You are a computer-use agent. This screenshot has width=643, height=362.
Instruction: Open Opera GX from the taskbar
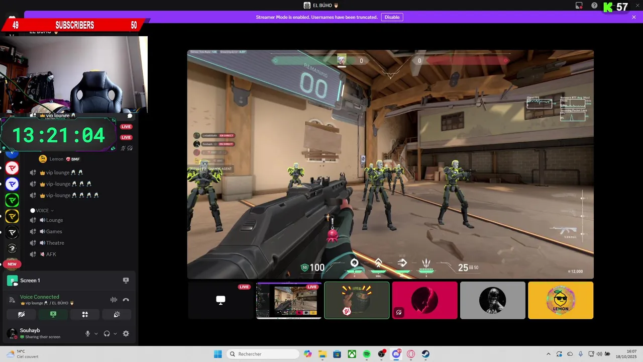pos(411,354)
